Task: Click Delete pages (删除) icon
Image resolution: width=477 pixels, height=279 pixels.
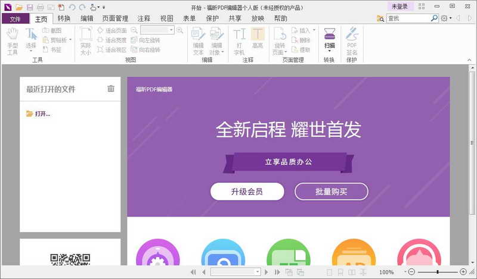Action: pos(301,40)
